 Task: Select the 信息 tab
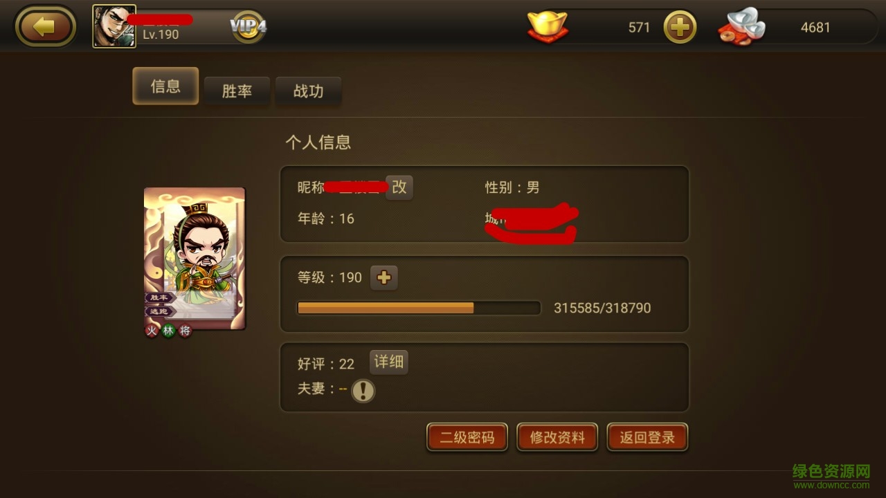point(165,86)
